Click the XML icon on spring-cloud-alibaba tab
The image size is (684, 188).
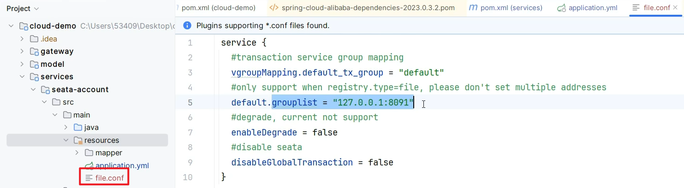[274, 8]
